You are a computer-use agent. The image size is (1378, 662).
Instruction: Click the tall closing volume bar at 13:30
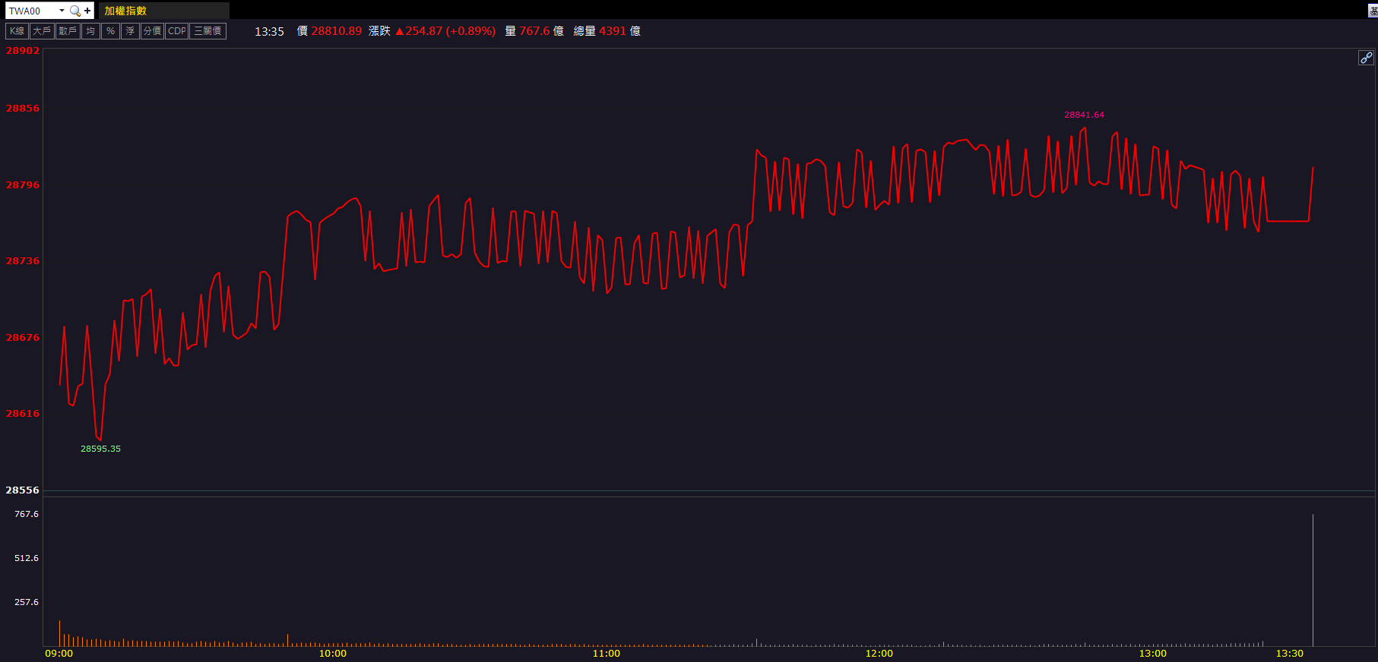pyautogui.click(x=1313, y=581)
